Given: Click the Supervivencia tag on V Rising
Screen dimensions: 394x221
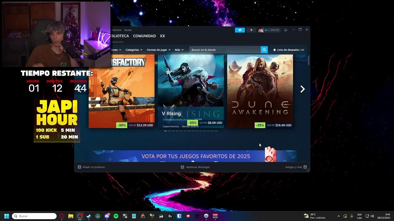Looking at the screenshot, I should coord(171,126).
